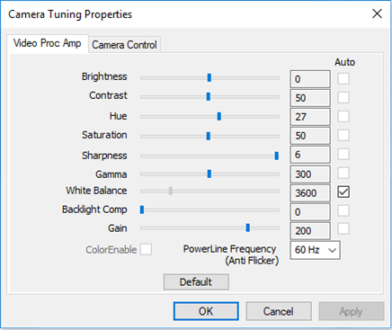Click the Hue slider handle
Image resolution: width=392 pixels, height=330 pixels.
(219, 116)
